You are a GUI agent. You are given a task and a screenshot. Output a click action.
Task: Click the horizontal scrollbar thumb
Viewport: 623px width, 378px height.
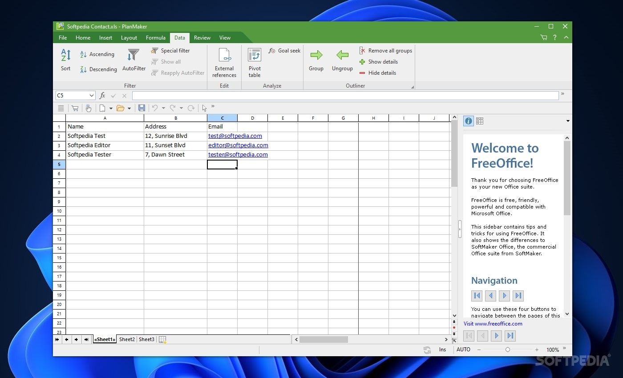[324, 339]
